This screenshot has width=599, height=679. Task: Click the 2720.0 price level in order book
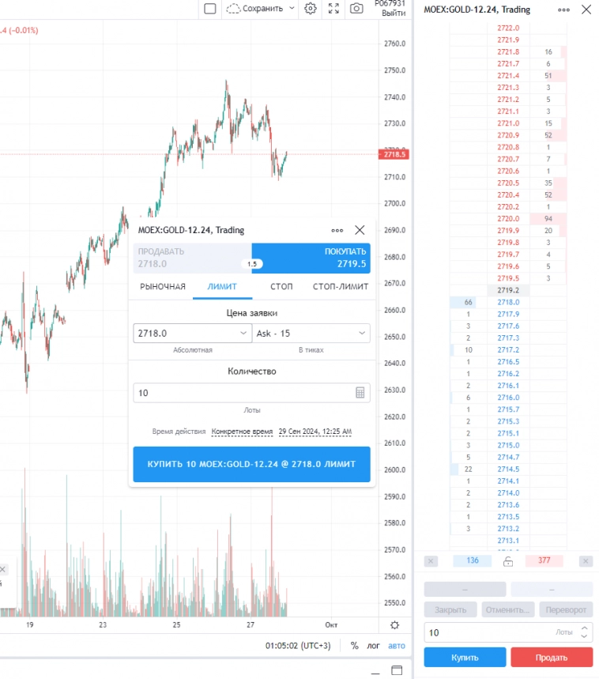pos(508,219)
